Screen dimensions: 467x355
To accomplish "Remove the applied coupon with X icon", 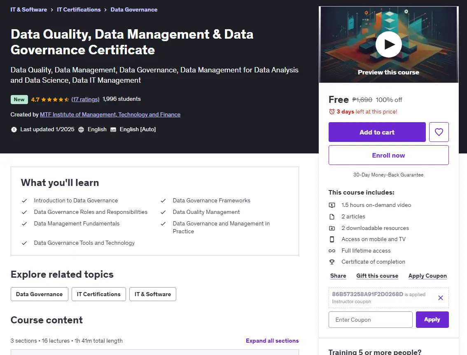I will tap(441, 297).
